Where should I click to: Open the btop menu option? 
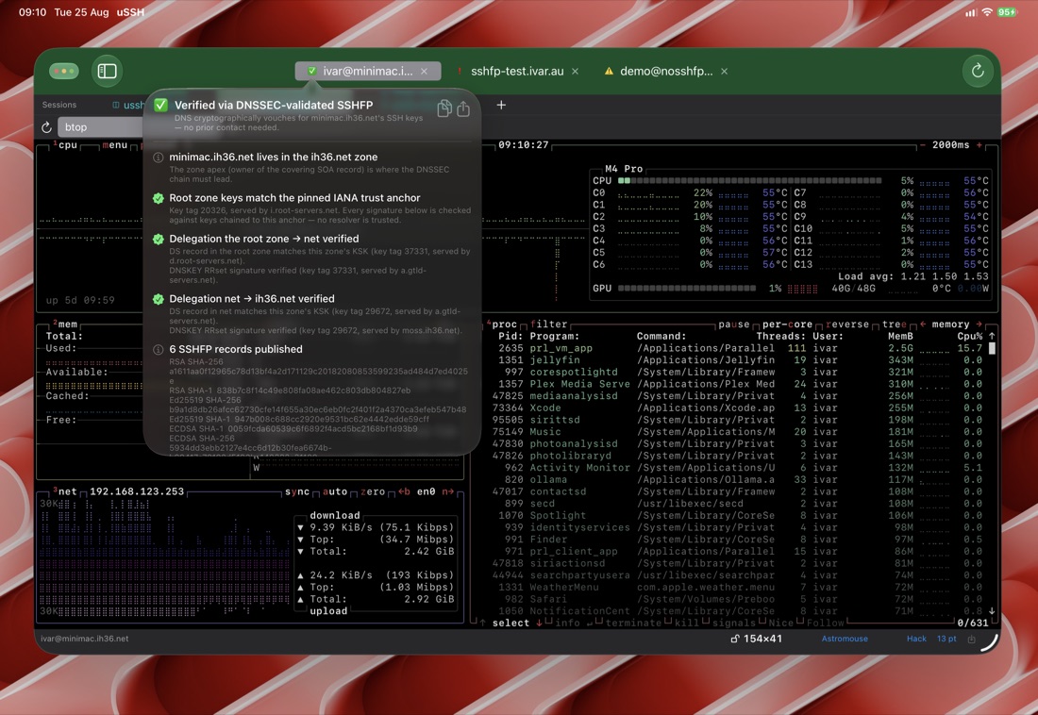(x=114, y=145)
